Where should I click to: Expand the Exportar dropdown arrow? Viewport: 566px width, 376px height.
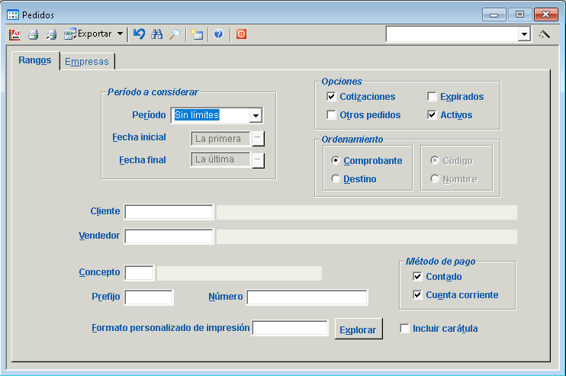coord(121,34)
